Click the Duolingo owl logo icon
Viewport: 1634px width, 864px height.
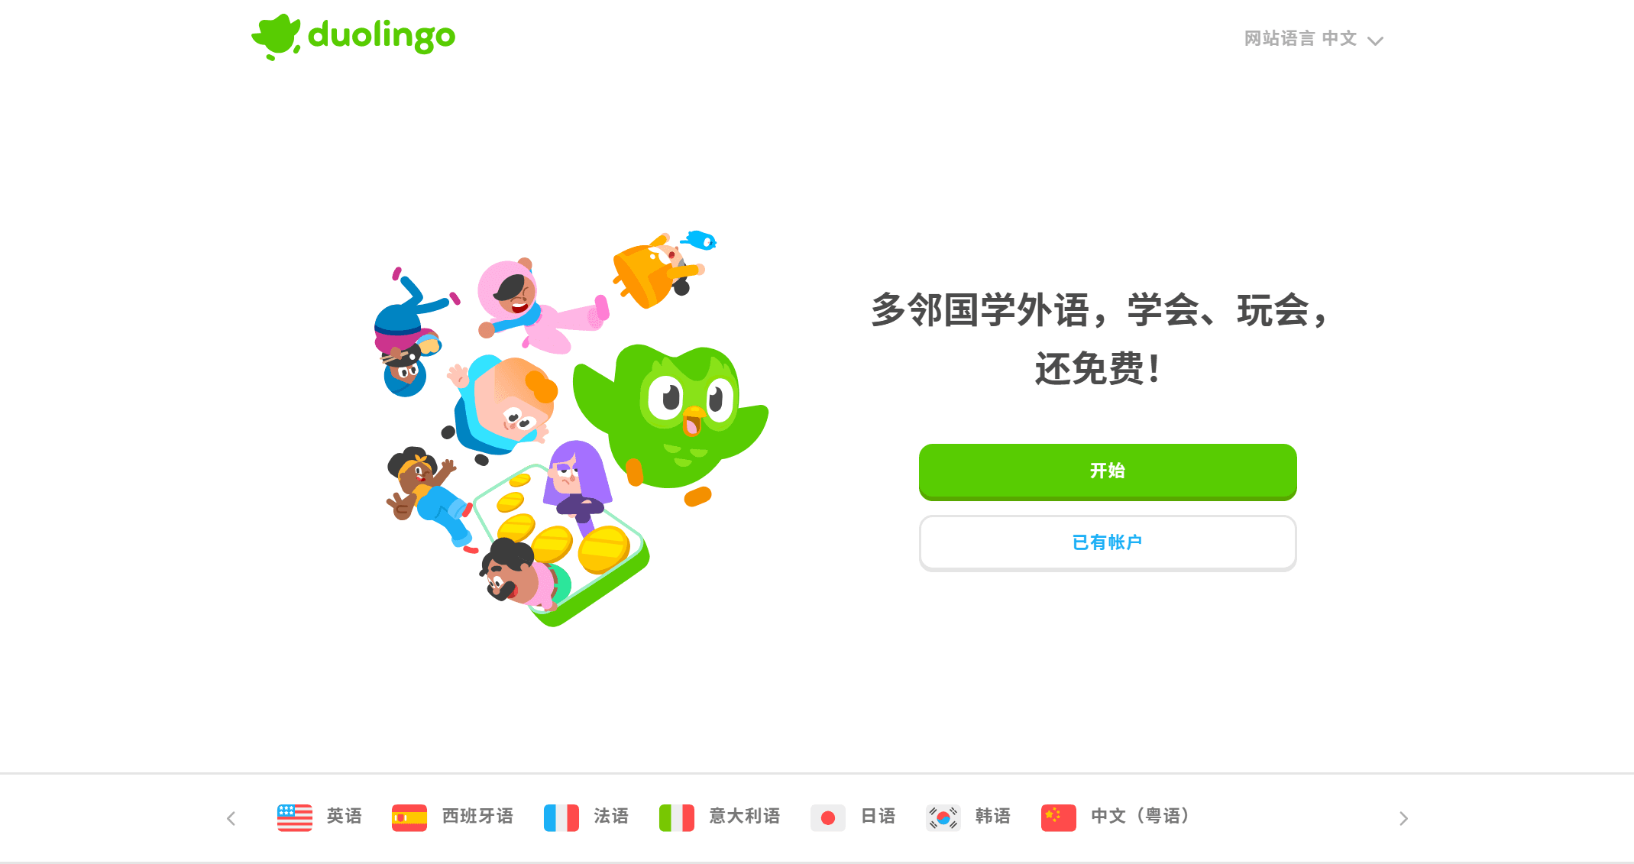(x=276, y=36)
